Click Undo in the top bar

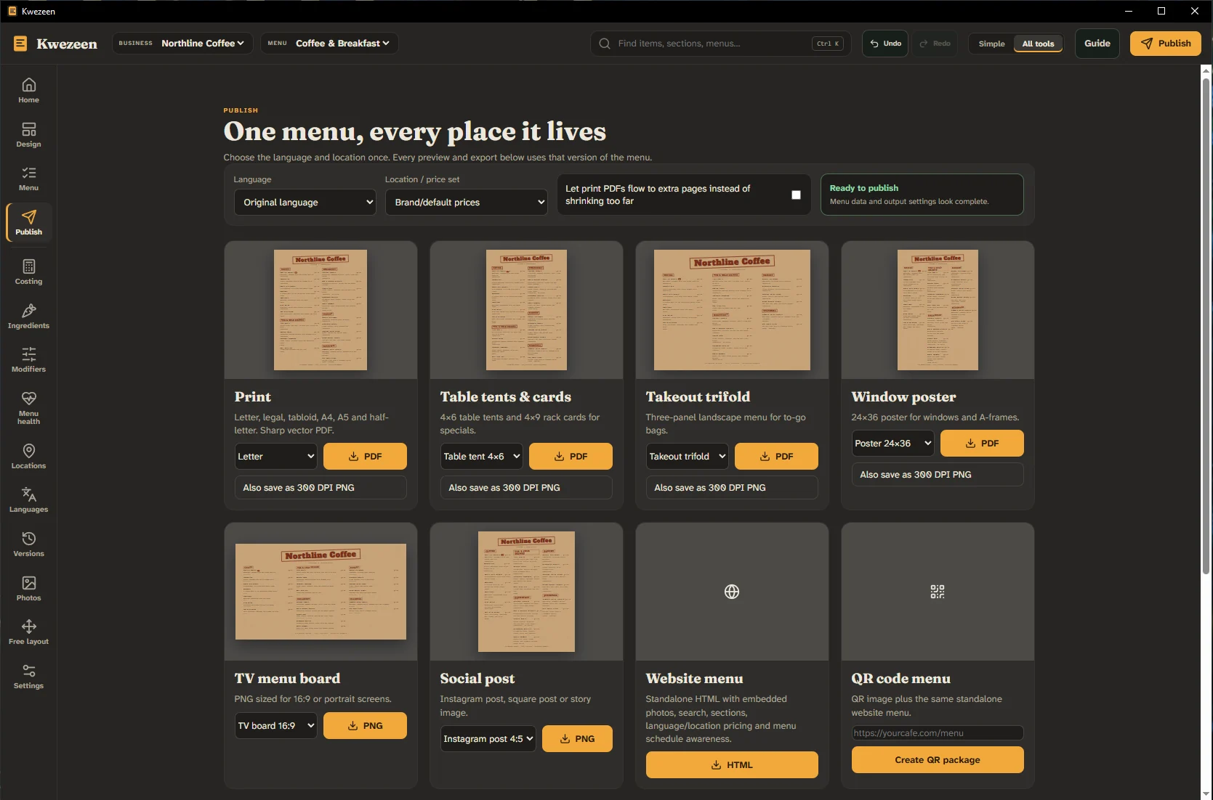(x=885, y=44)
